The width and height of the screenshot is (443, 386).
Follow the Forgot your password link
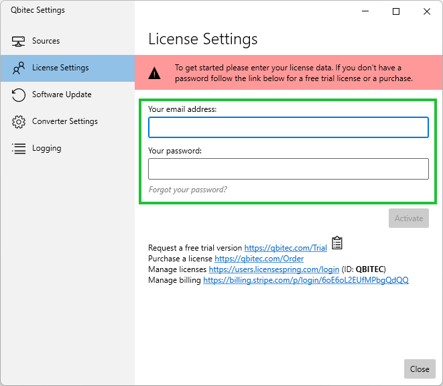coord(188,190)
